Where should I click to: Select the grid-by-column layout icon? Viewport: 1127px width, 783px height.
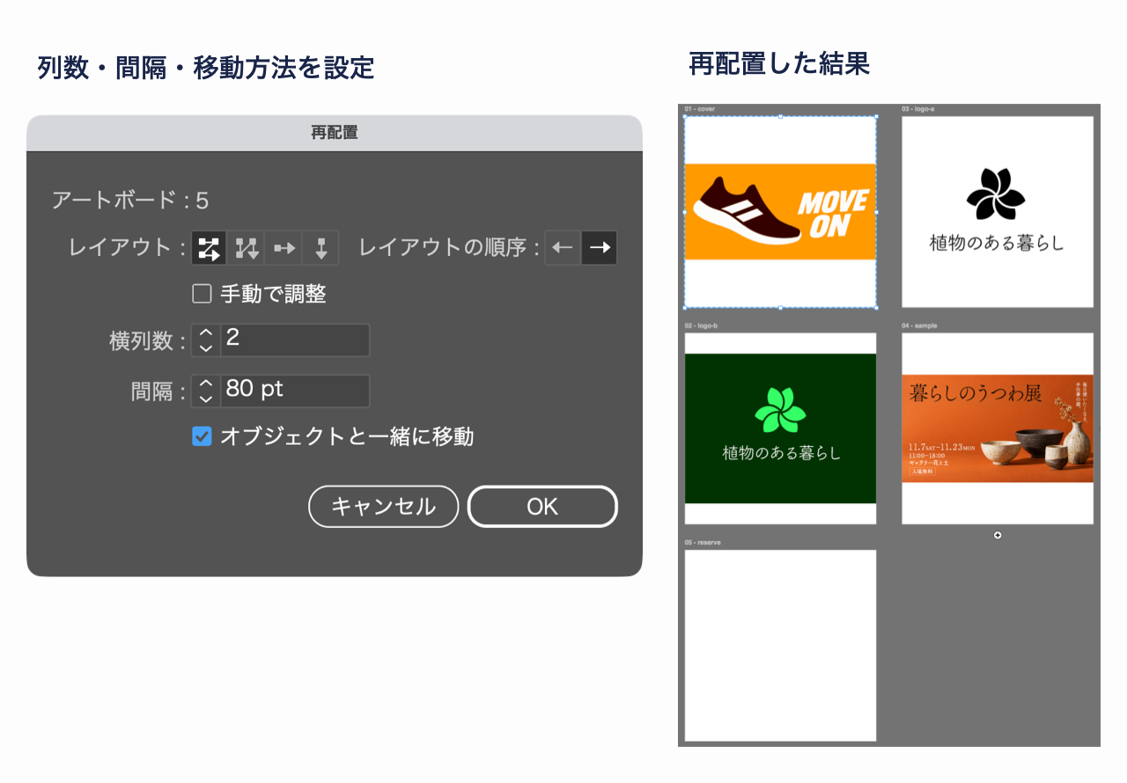[247, 248]
